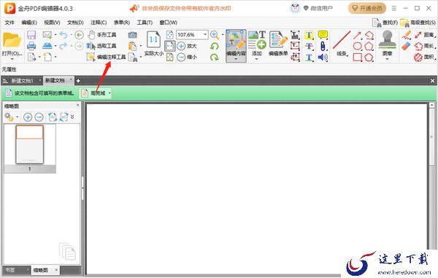Click the Advanced Find (高级查找(S)) button

418,23
